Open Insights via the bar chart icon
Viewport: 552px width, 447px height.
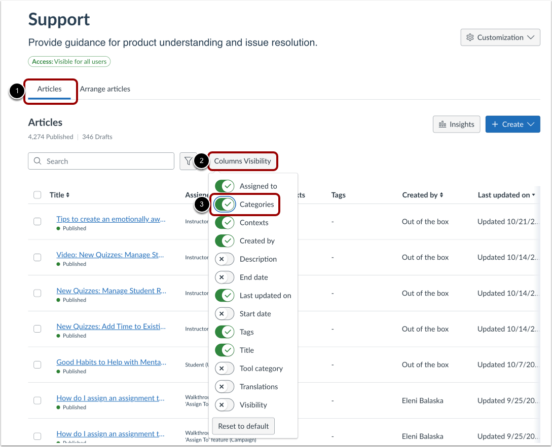click(442, 124)
